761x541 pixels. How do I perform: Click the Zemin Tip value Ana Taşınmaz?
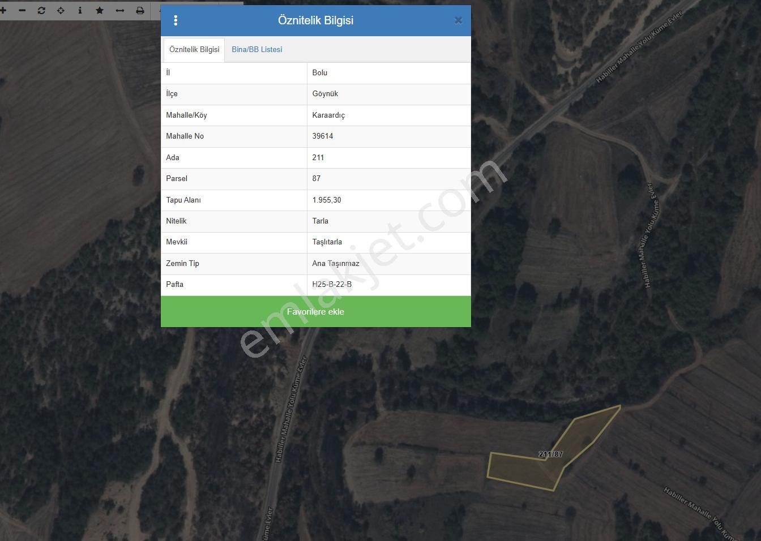tap(336, 264)
